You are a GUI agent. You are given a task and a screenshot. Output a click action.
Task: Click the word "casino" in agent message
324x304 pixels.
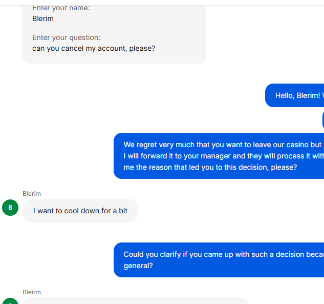pyautogui.click(x=289, y=145)
